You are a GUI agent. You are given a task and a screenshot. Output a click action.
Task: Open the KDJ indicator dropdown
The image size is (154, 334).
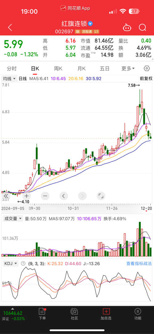click(x=11, y=264)
